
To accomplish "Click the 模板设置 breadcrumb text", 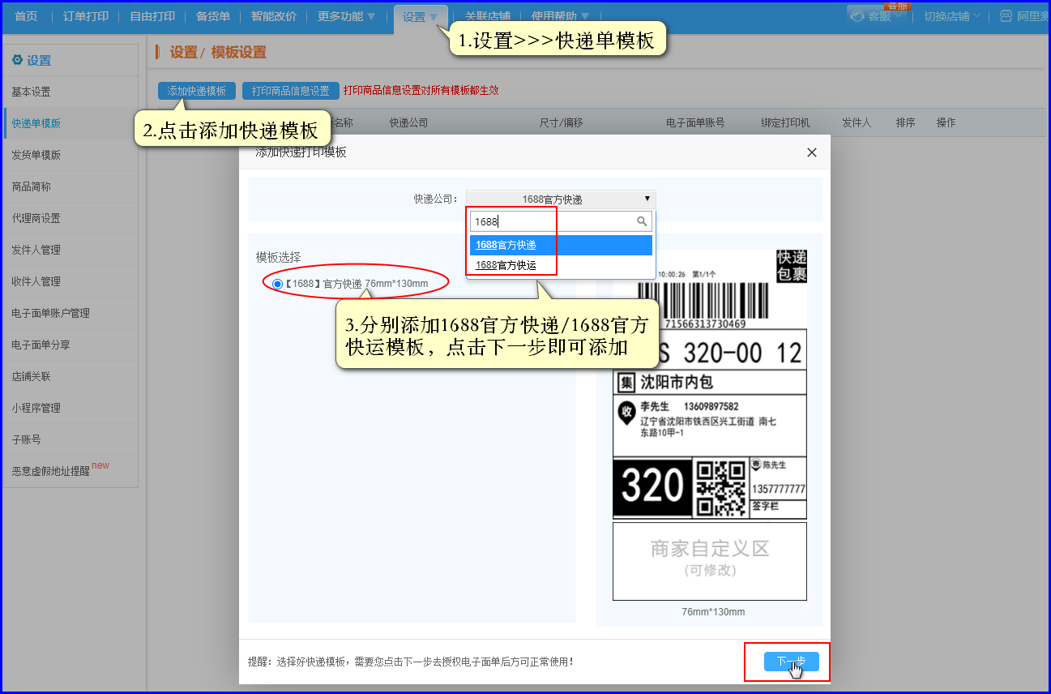I will coord(239,53).
